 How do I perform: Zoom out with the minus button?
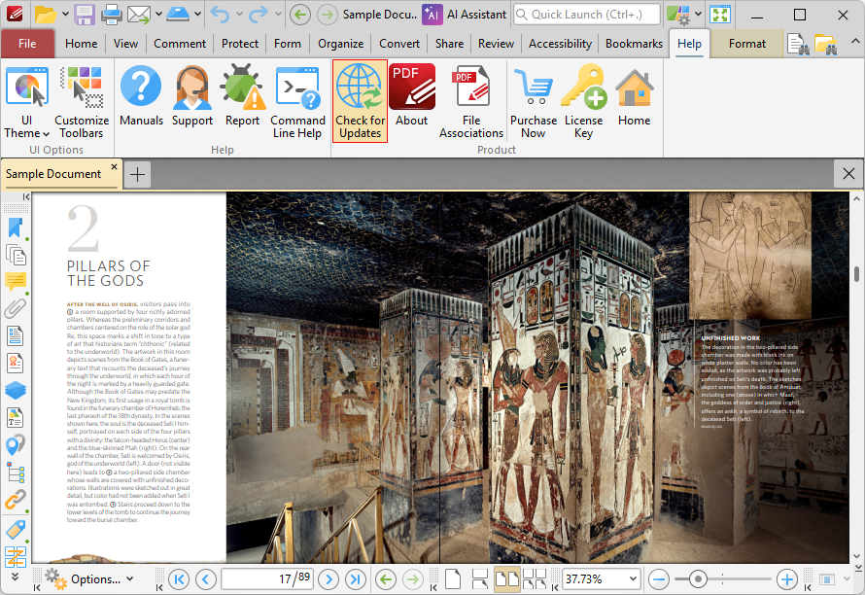point(659,579)
